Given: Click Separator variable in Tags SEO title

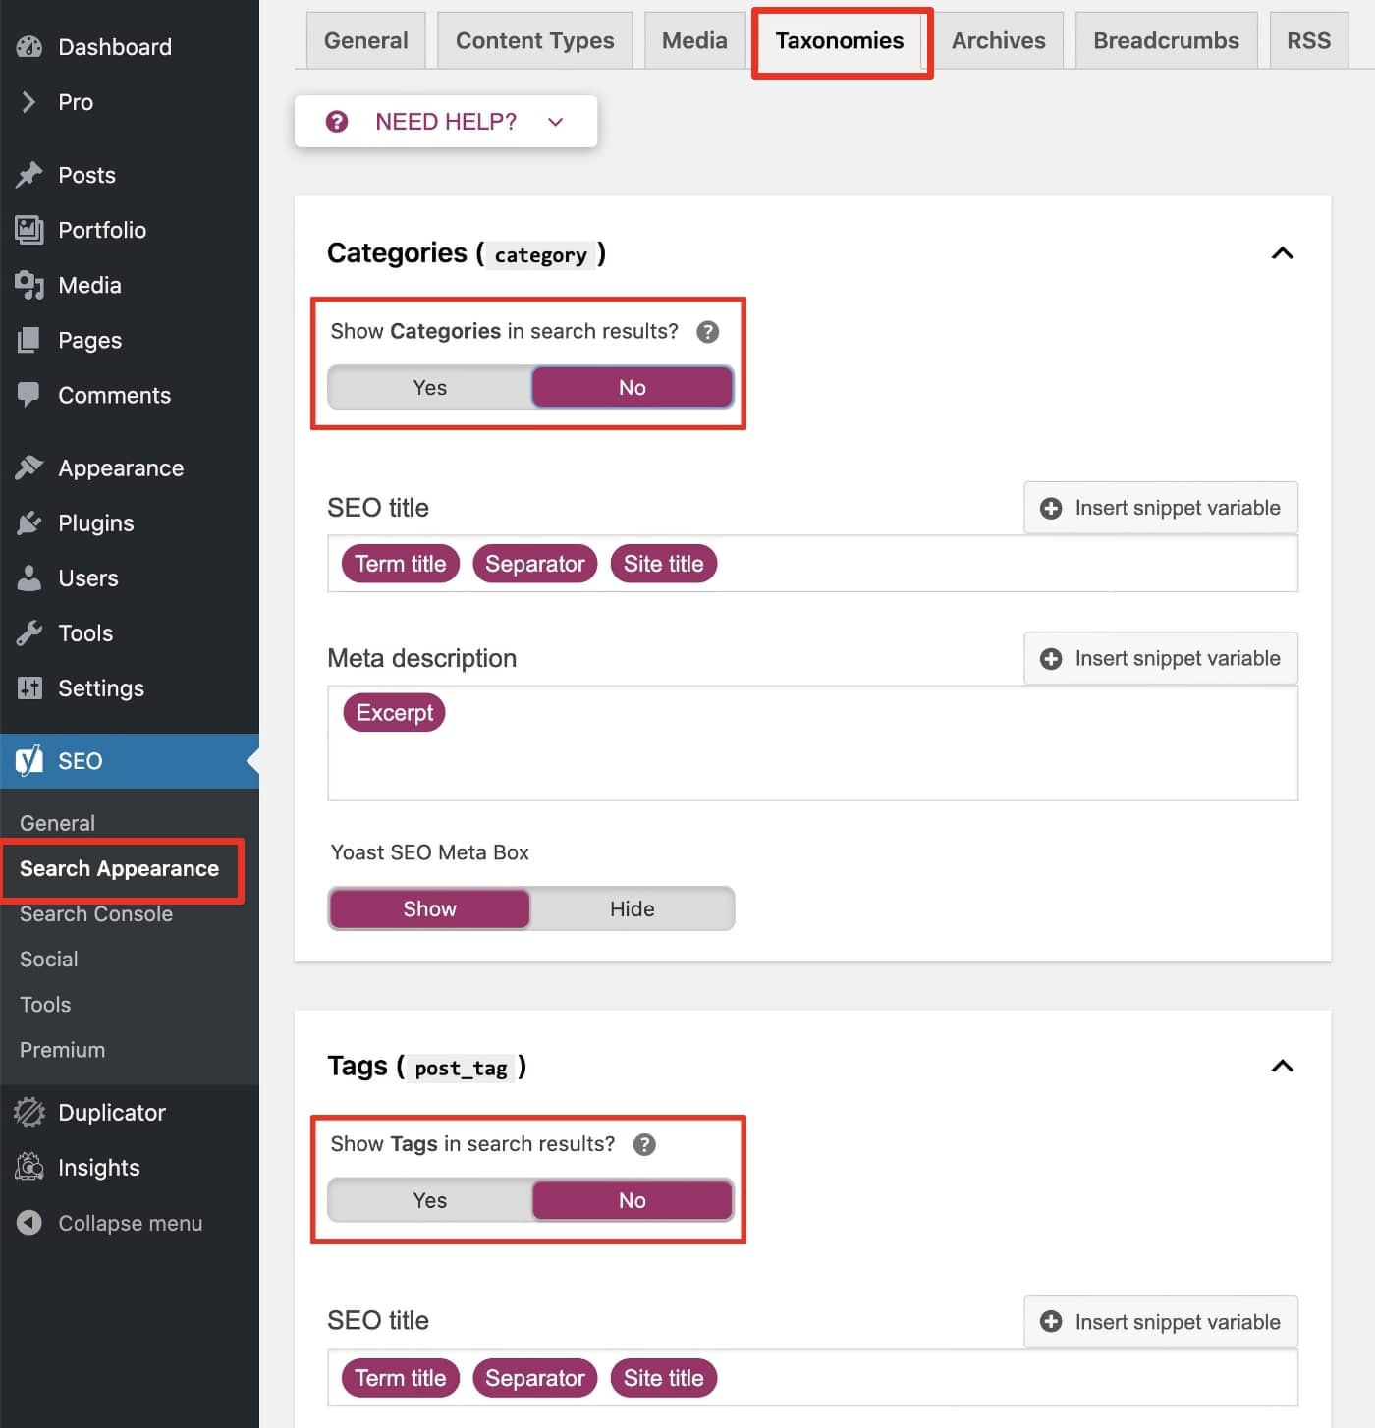Looking at the screenshot, I should (x=535, y=1378).
